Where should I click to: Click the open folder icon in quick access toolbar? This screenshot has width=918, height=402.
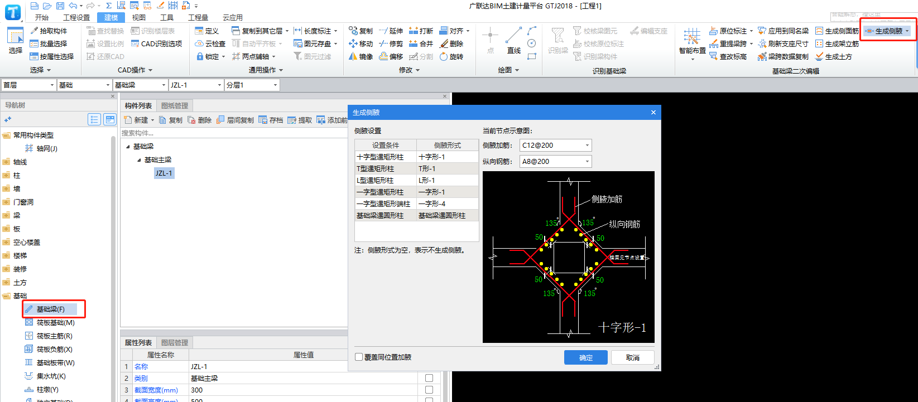pos(47,6)
